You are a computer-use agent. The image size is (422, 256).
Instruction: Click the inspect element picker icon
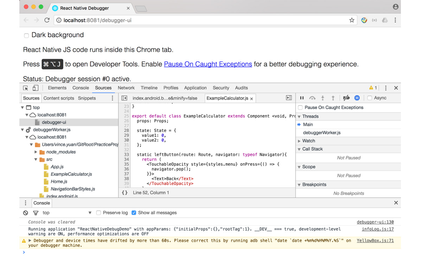tap(26, 88)
